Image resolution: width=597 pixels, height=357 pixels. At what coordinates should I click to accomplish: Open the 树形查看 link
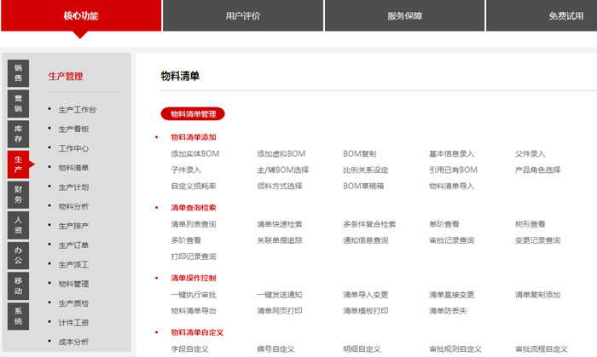530,225
